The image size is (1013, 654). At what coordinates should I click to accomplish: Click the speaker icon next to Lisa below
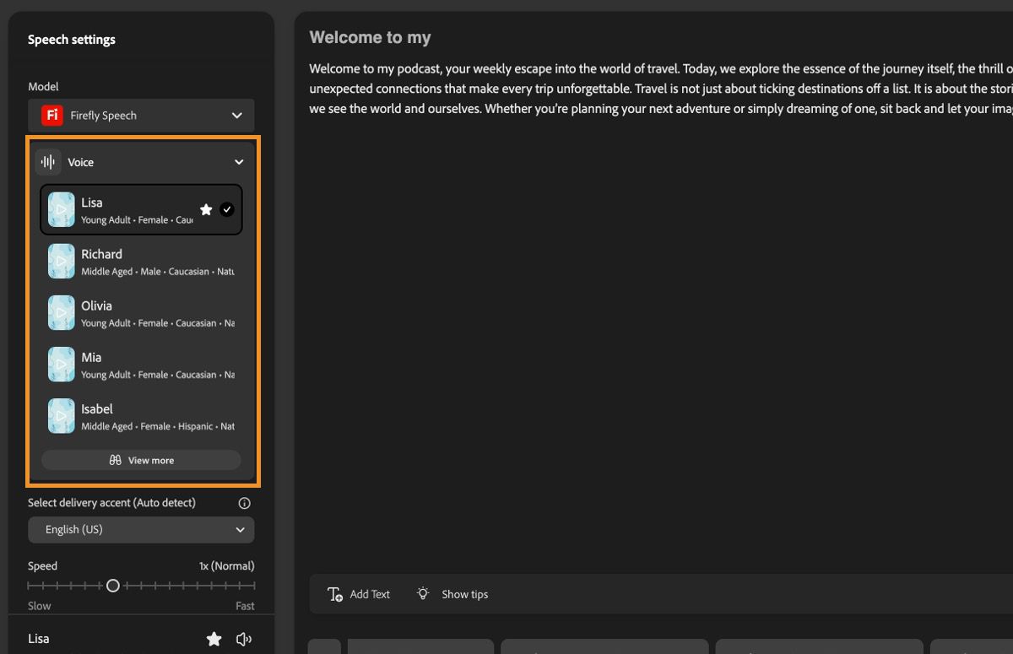click(244, 639)
